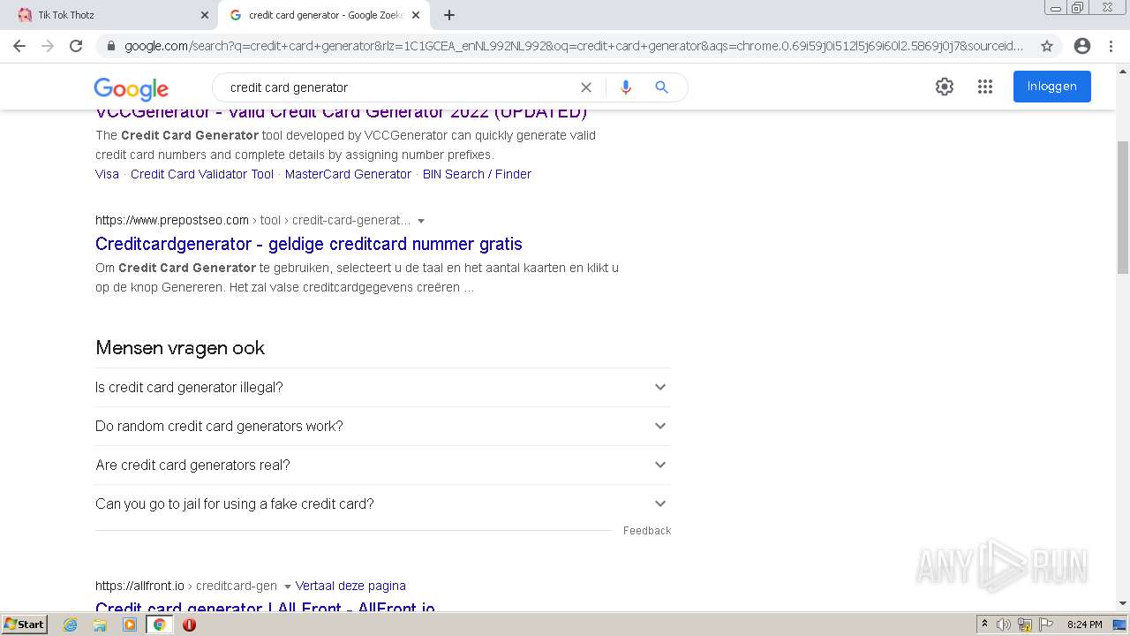Open the Credit Card Validator Tool sitelink
This screenshot has height=636, width=1130.
pyautogui.click(x=202, y=174)
